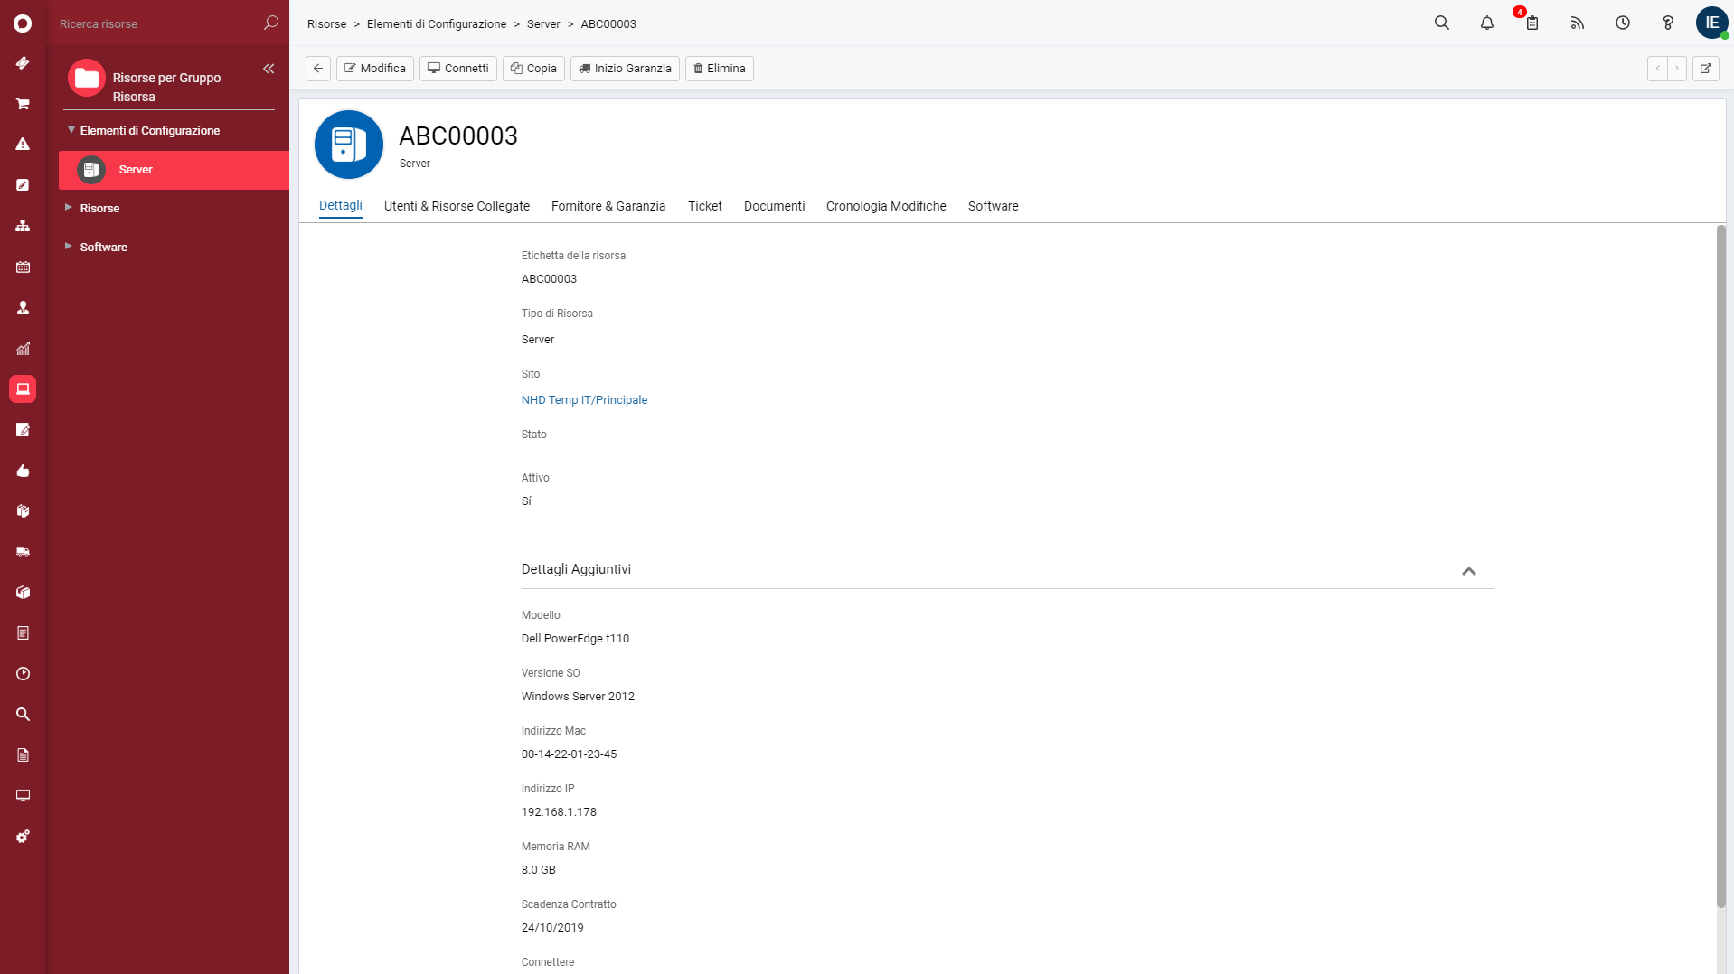The width and height of the screenshot is (1734, 974).
Task: Open the shopping cart icon in sidebar
Action: click(x=23, y=104)
